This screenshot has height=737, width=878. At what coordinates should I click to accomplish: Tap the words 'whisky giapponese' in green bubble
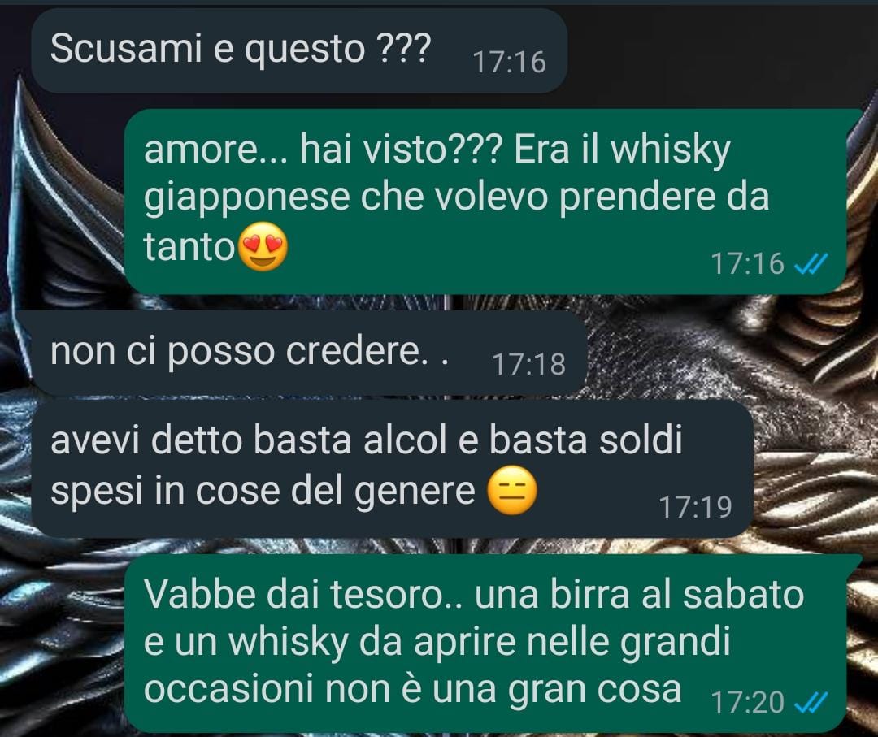[437, 173]
